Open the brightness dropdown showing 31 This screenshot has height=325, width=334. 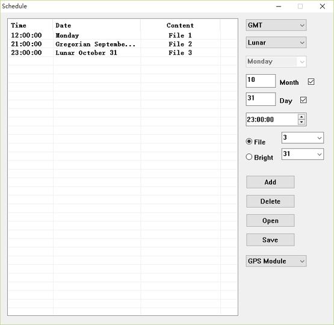[303, 154]
